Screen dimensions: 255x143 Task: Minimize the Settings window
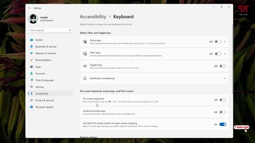pyautogui.click(x=214, y=7)
